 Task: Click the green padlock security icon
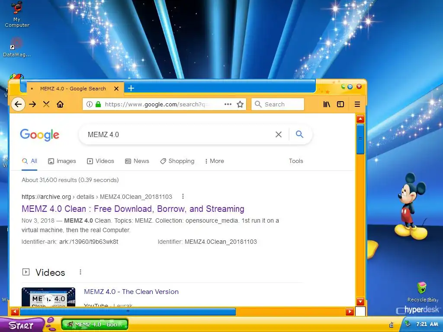coord(98,105)
